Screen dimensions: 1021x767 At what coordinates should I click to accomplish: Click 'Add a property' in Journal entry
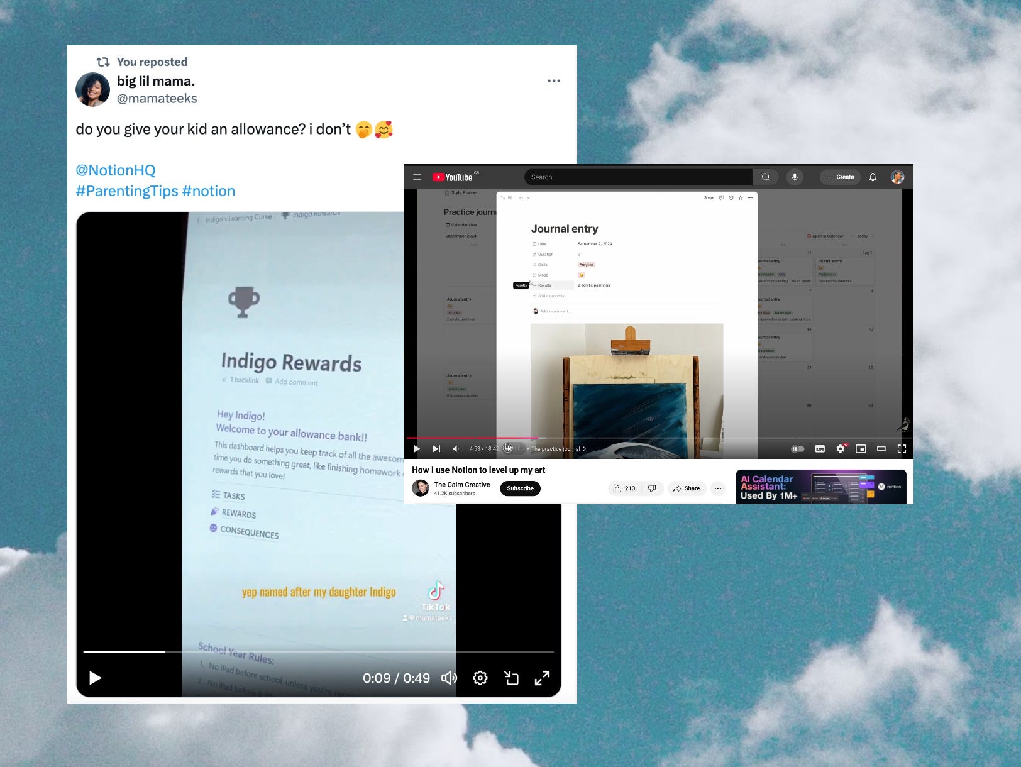coord(549,295)
